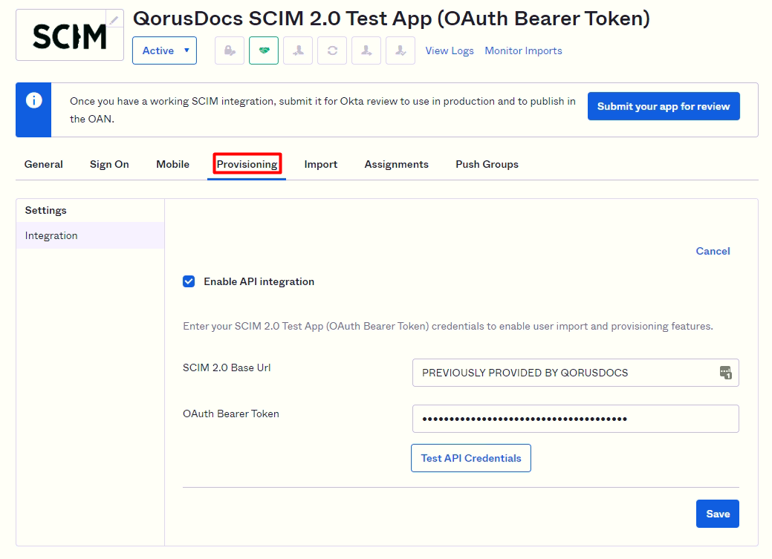Open the Import tab

(320, 164)
